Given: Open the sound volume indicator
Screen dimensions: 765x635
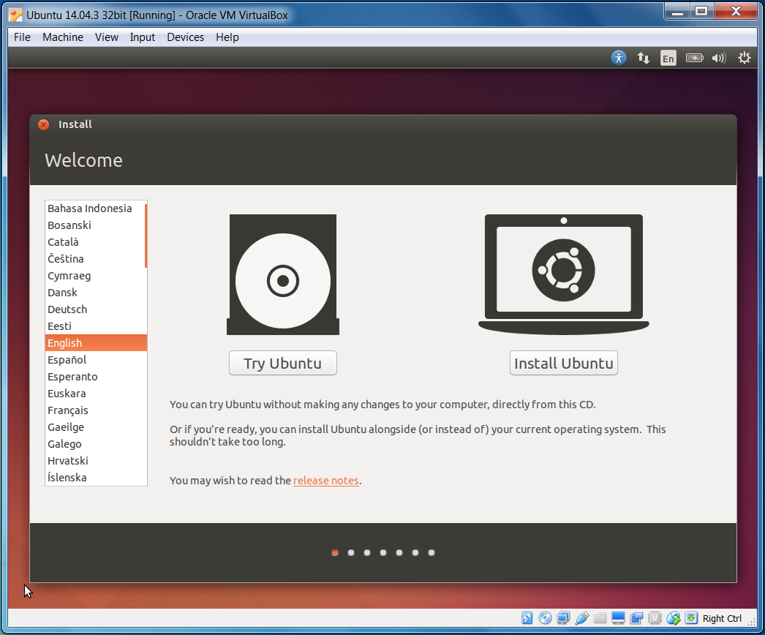Looking at the screenshot, I should point(719,57).
